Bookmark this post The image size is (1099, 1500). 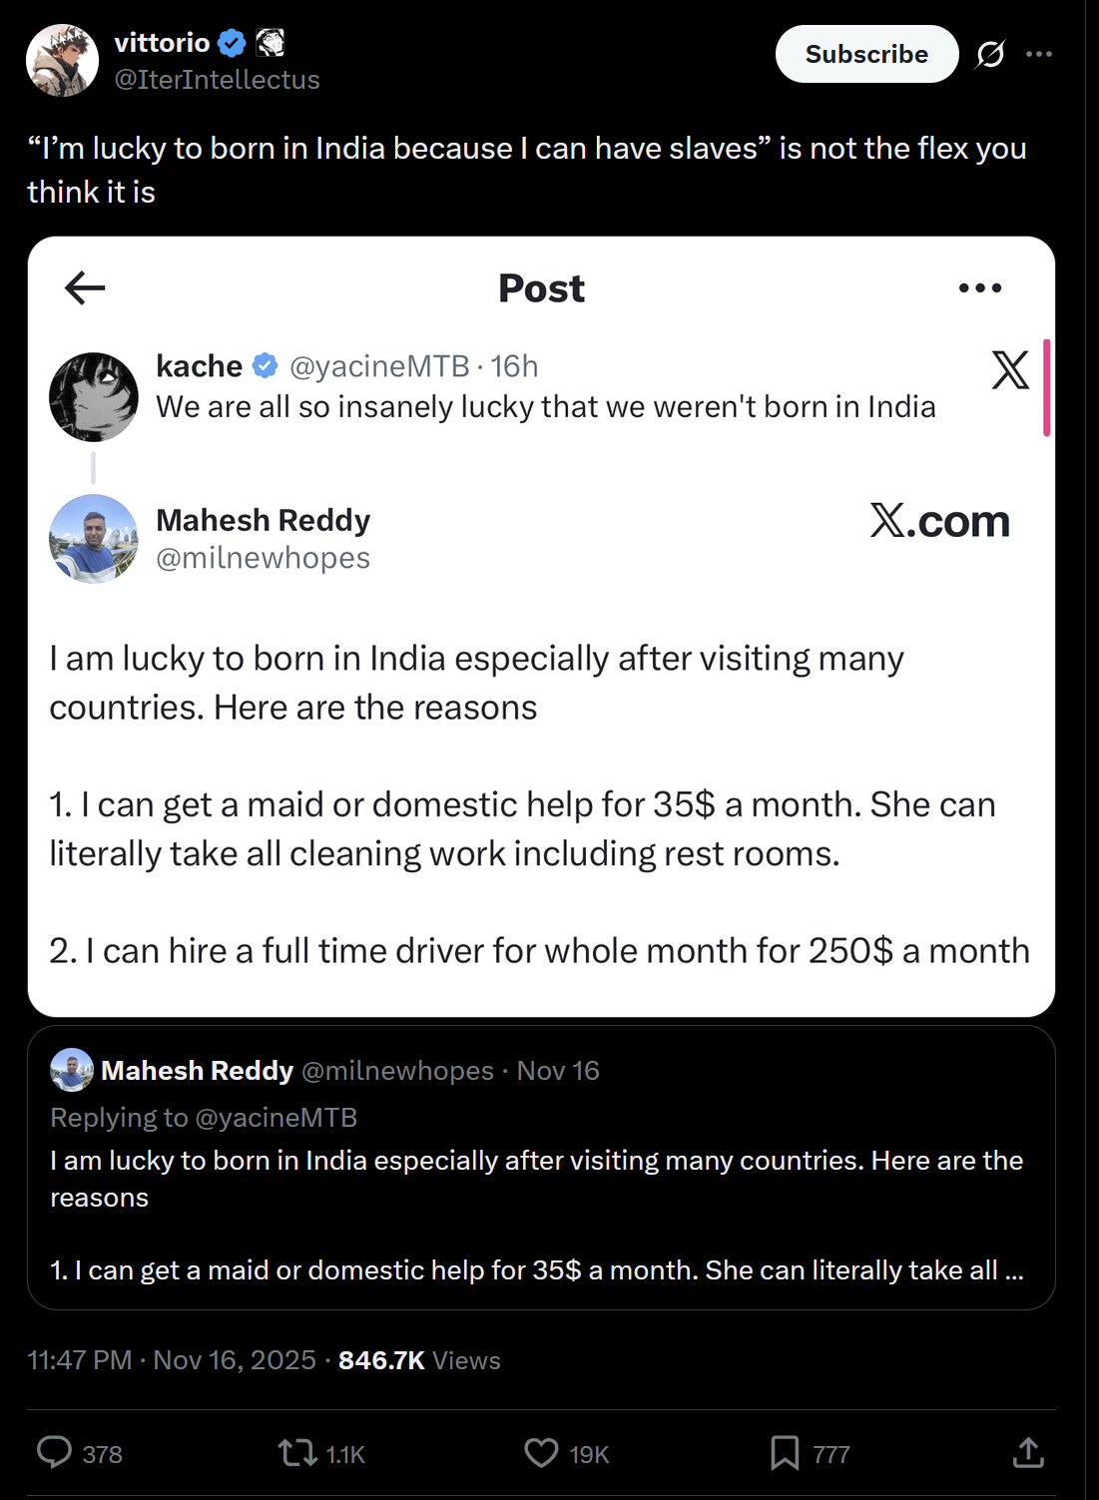(x=785, y=1452)
